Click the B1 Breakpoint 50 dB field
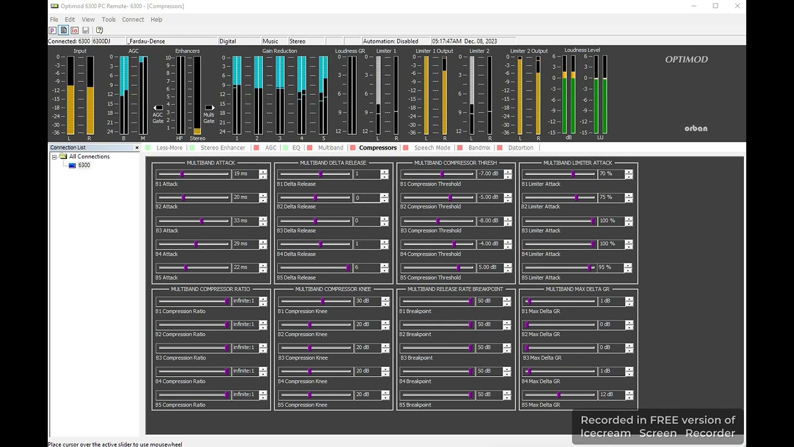 tap(489, 301)
